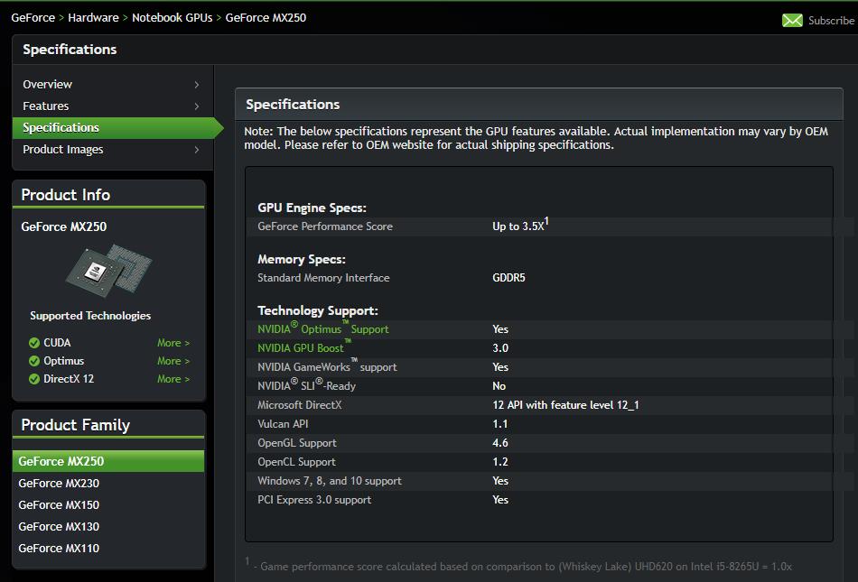Follow the NVIDIA Optimus Support link

click(322, 329)
